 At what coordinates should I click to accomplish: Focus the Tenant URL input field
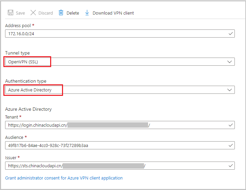tap(120, 125)
